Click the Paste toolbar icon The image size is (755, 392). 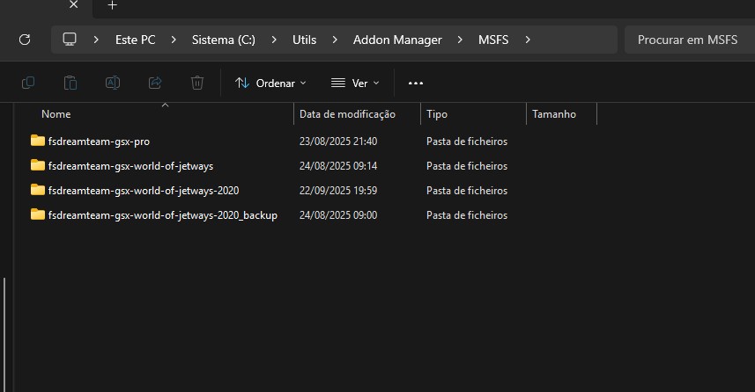[70, 83]
